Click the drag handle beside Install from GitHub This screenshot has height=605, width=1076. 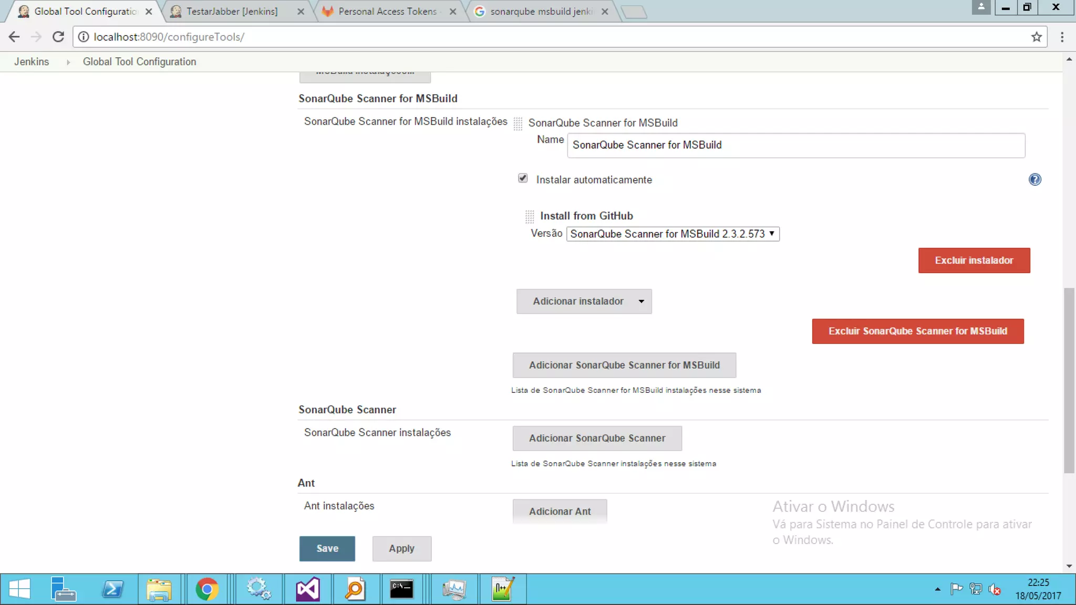pyautogui.click(x=529, y=216)
